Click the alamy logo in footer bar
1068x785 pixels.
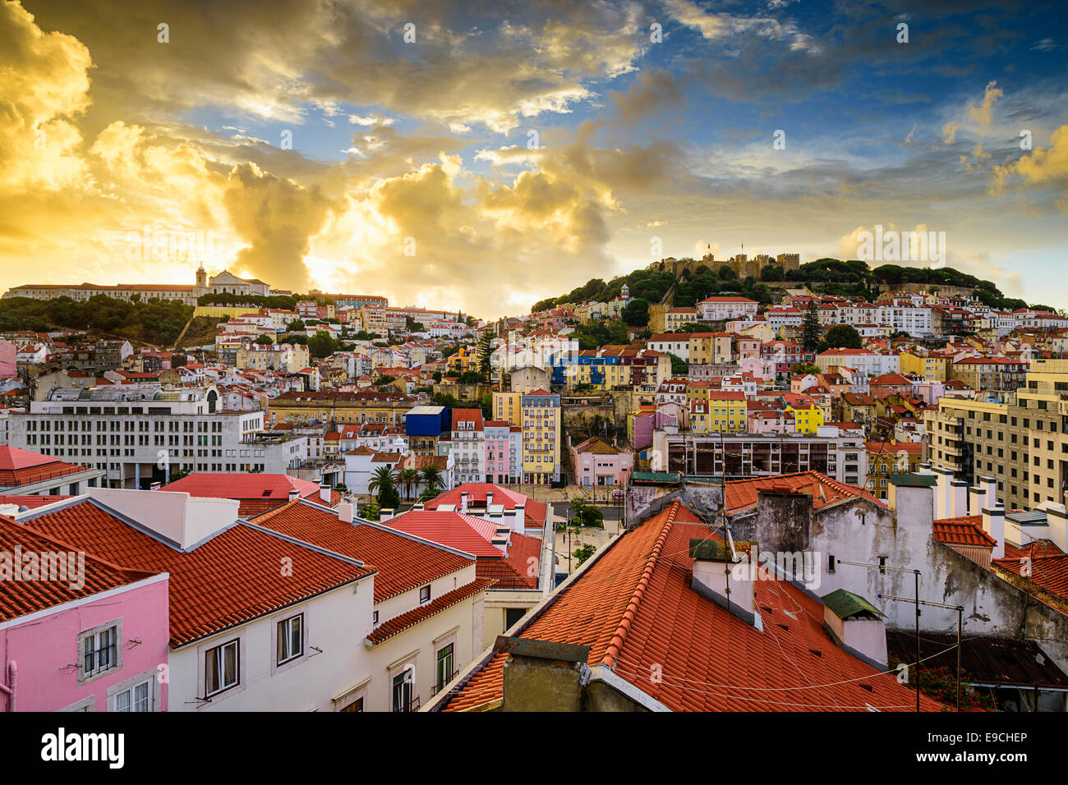click(x=83, y=749)
